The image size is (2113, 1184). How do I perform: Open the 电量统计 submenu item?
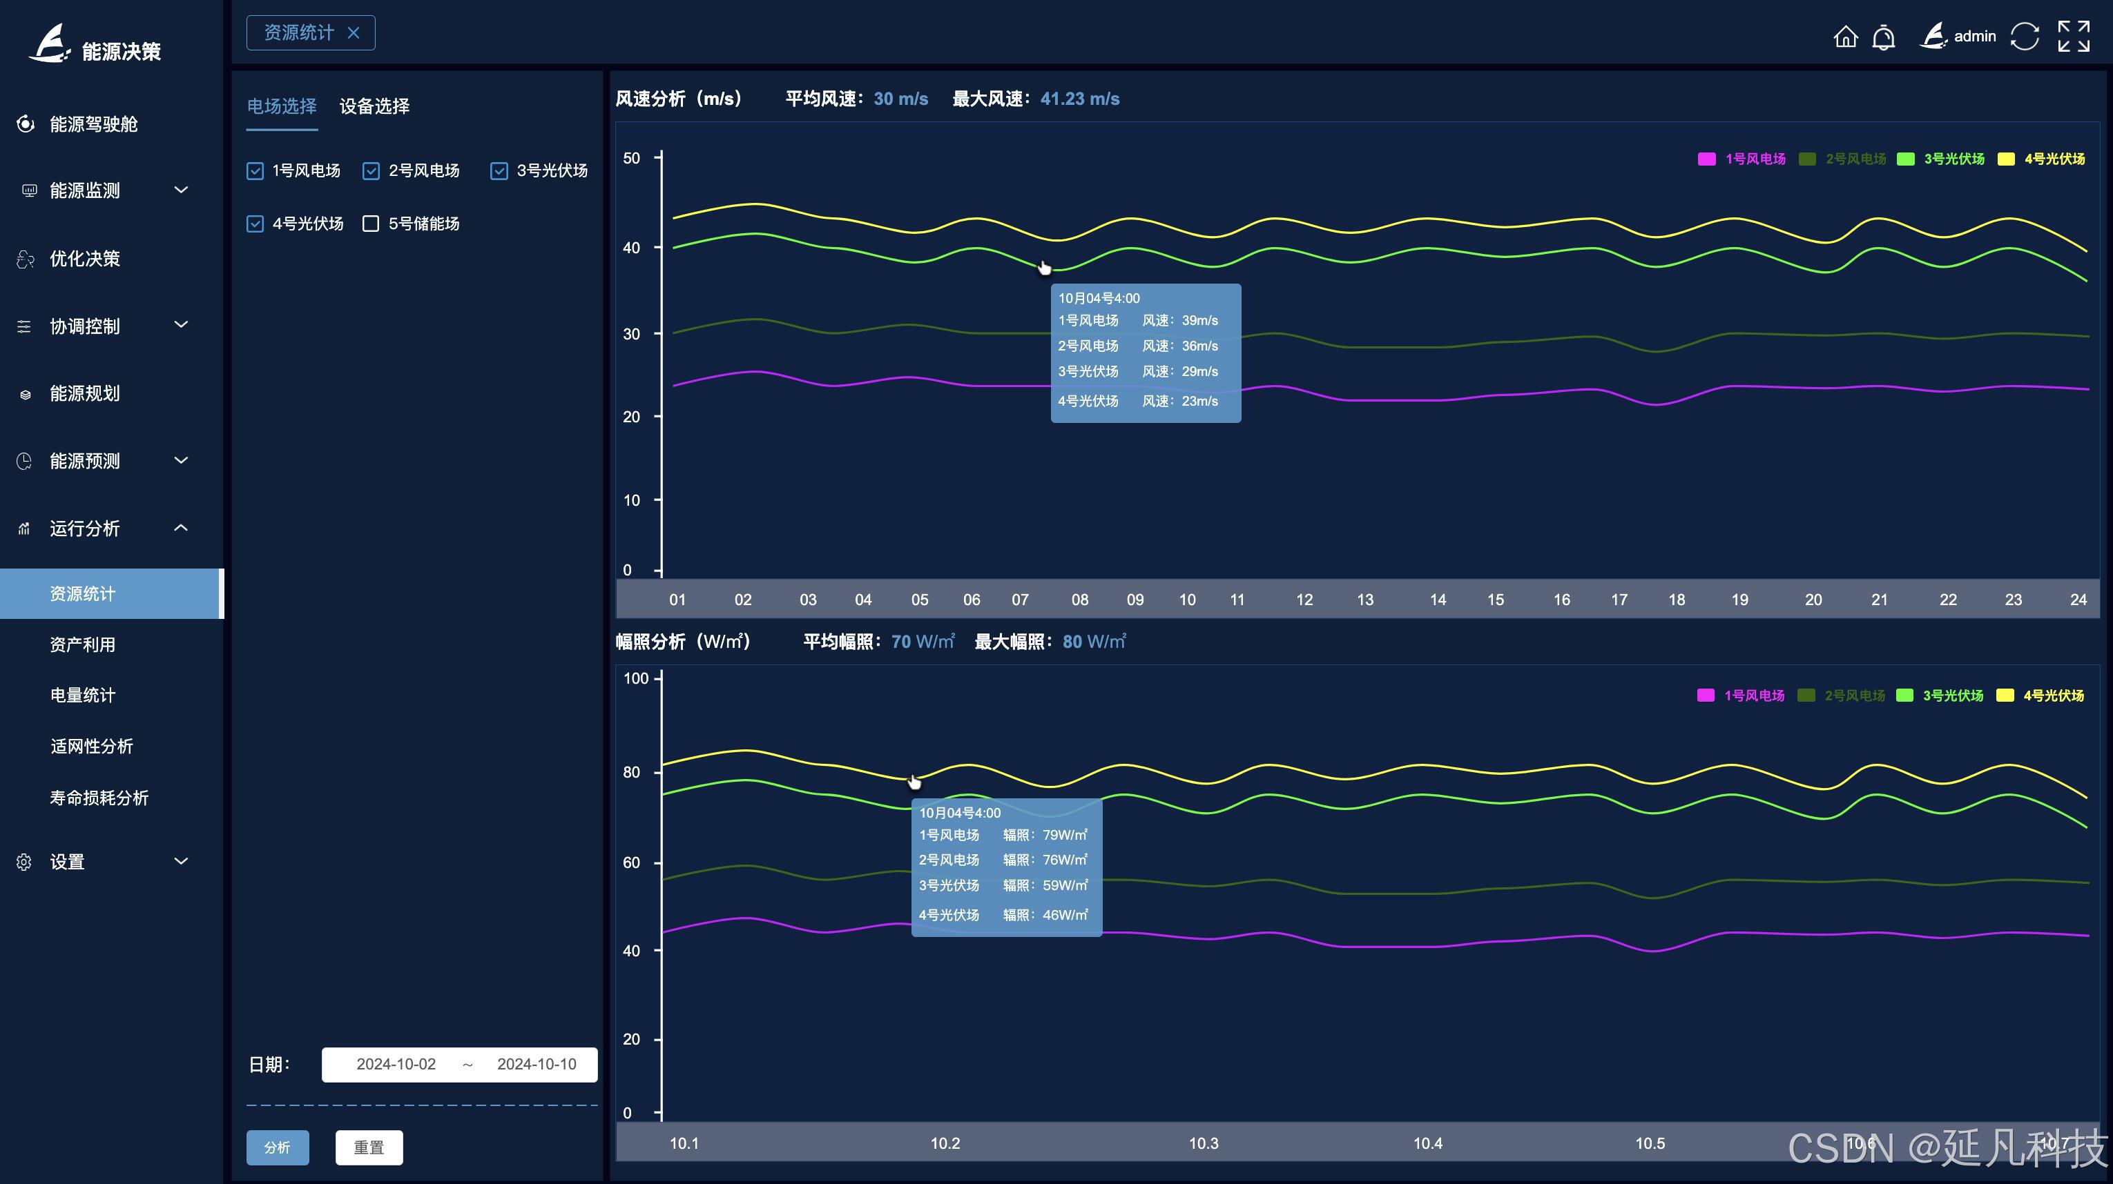pos(83,695)
